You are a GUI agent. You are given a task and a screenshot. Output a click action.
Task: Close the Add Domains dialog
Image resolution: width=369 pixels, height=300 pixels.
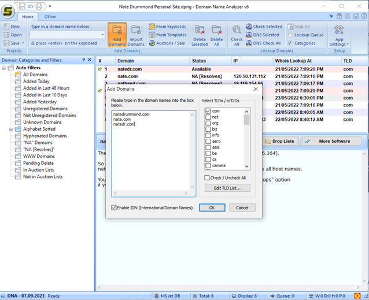click(256, 89)
